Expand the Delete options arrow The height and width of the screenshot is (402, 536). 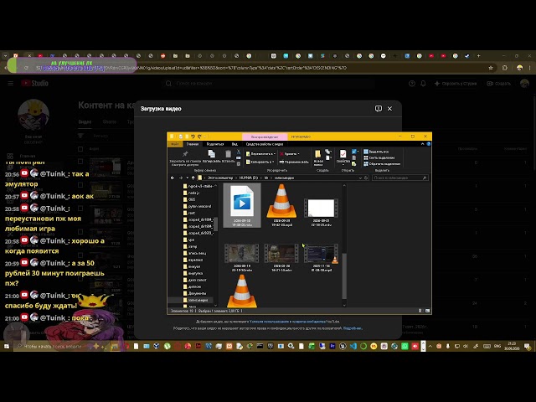point(298,154)
